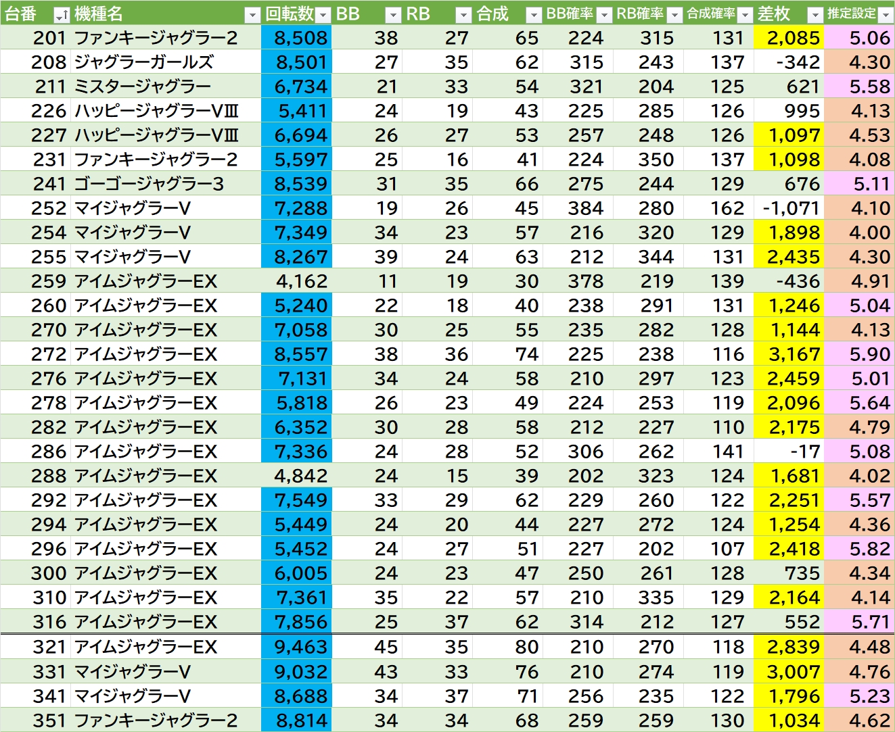
Task: Select the BB cell 11 in row 259
Action: click(367, 281)
